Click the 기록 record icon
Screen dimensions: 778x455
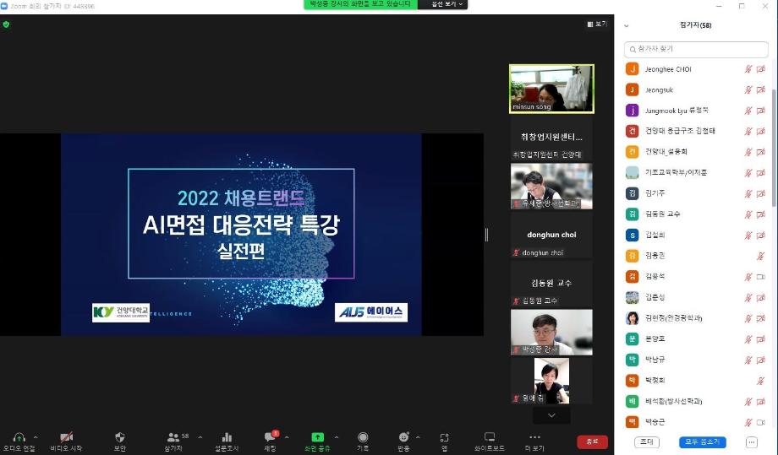tap(363, 437)
